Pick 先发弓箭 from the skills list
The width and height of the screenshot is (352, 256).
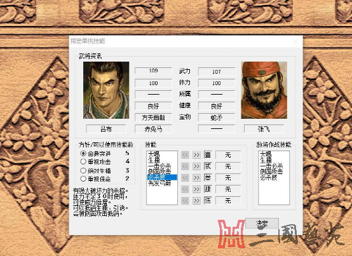[159, 184]
